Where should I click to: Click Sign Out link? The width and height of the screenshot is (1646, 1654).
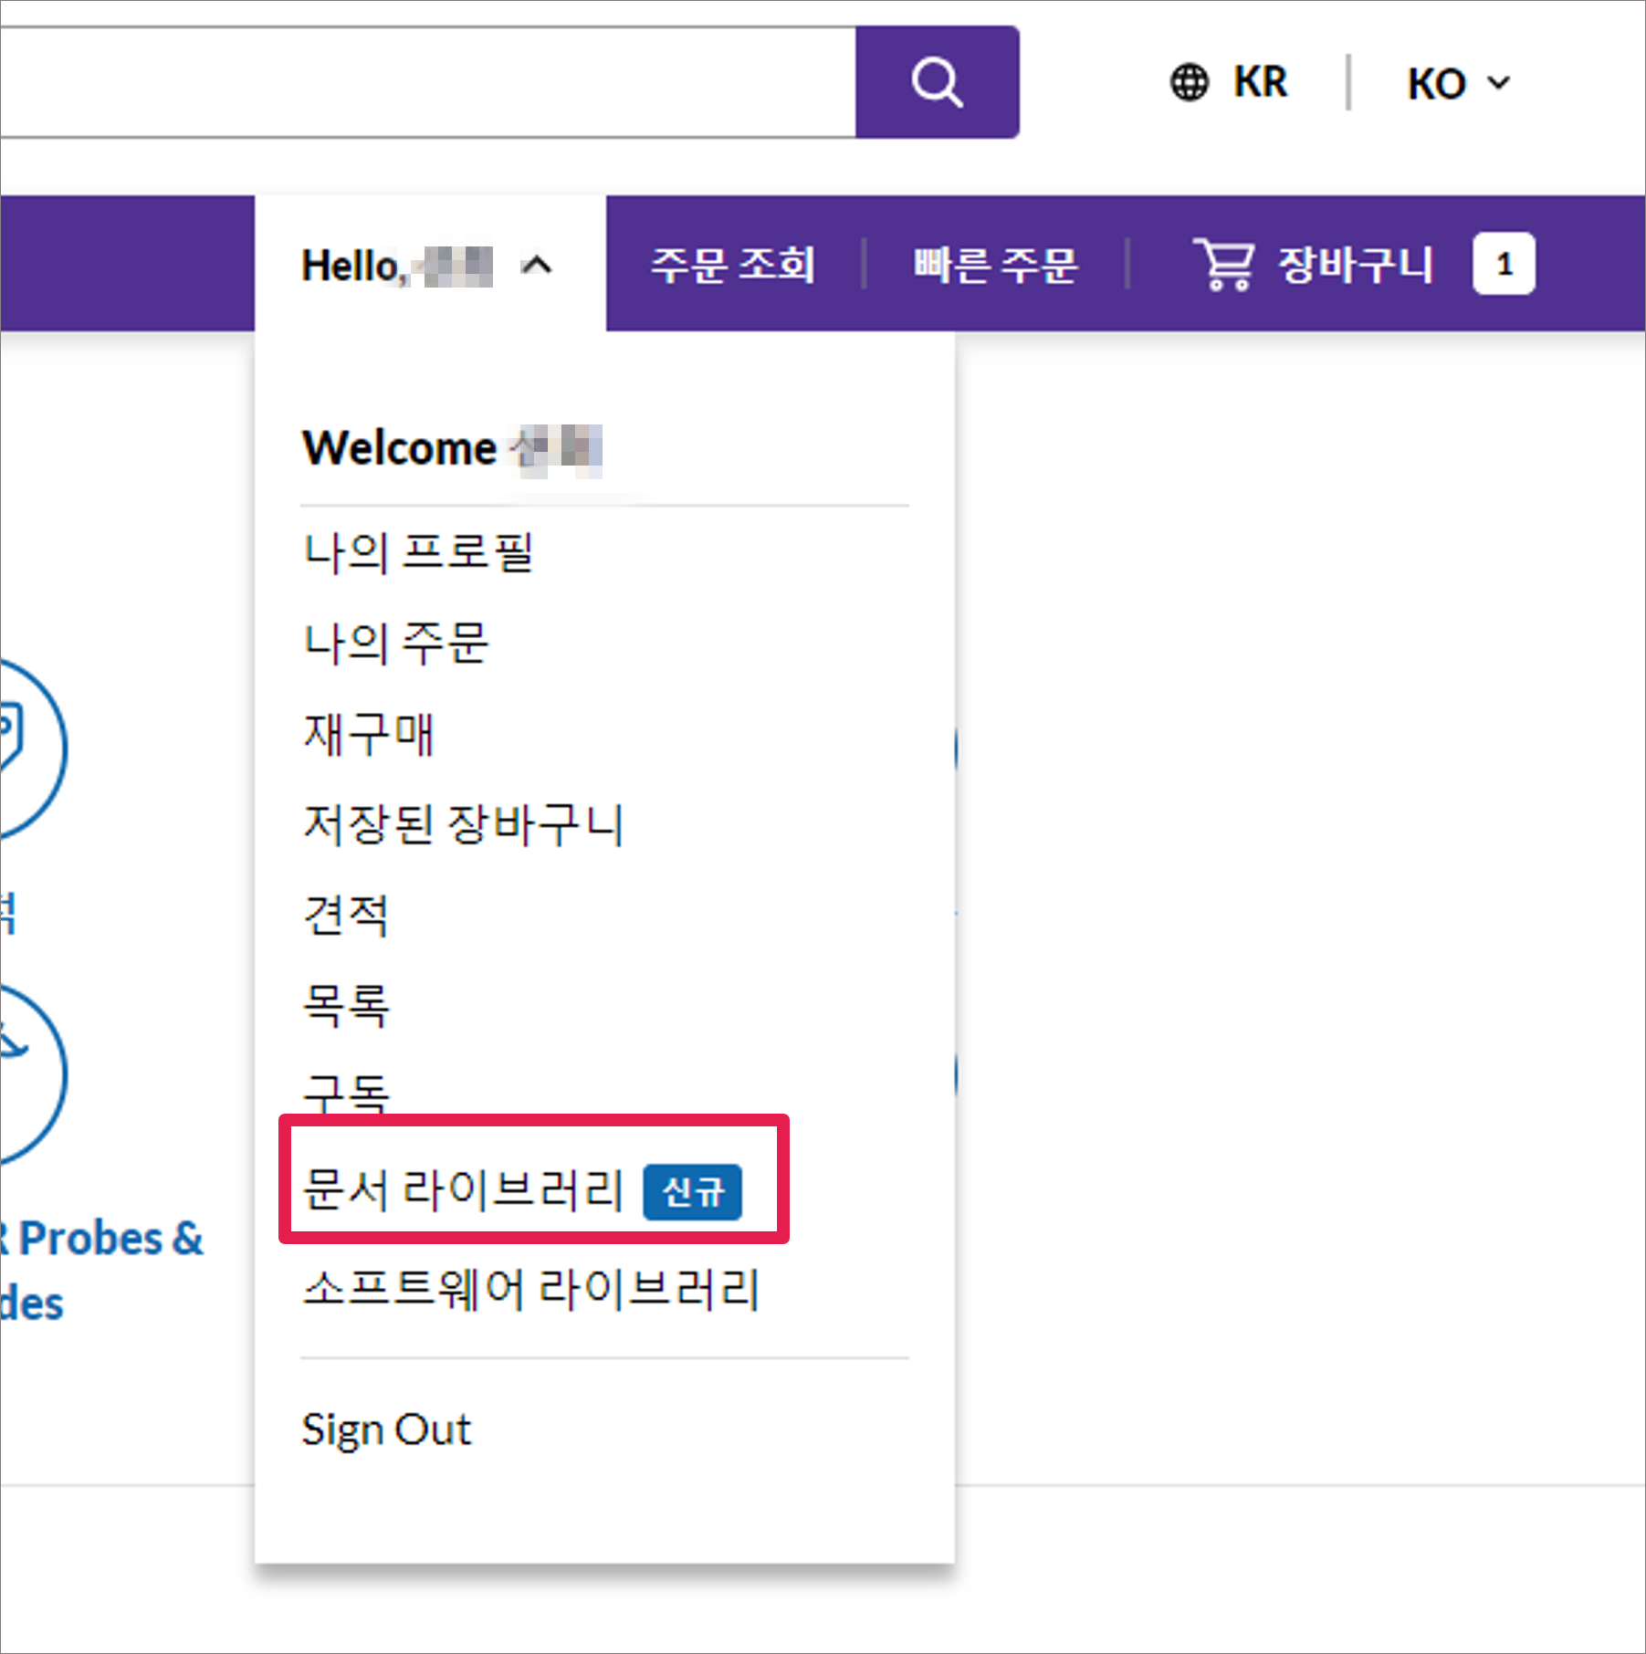(x=386, y=1429)
